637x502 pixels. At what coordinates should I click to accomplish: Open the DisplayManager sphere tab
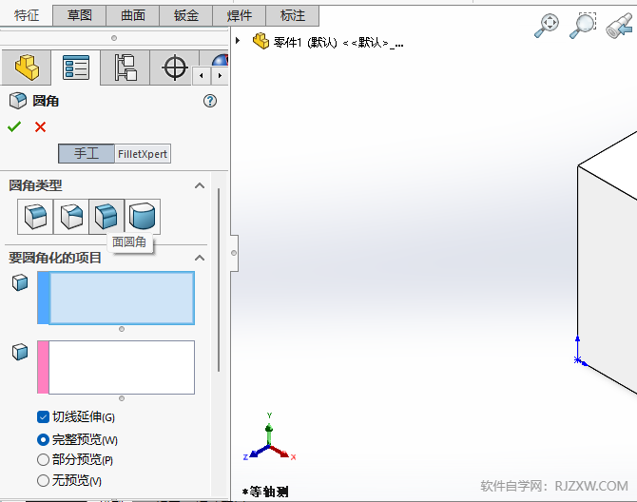pyautogui.click(x=221, y=60)
